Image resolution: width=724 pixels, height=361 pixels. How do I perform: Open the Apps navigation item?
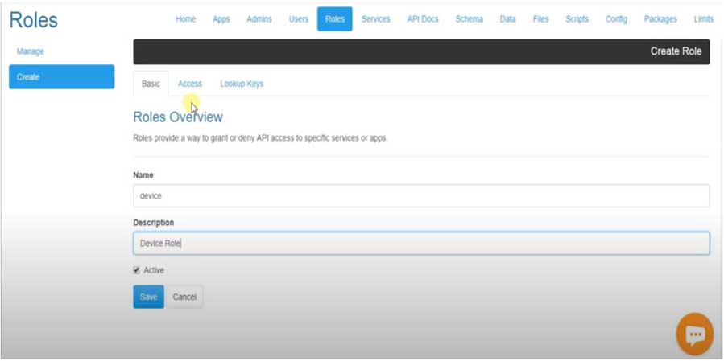point(221,19)
